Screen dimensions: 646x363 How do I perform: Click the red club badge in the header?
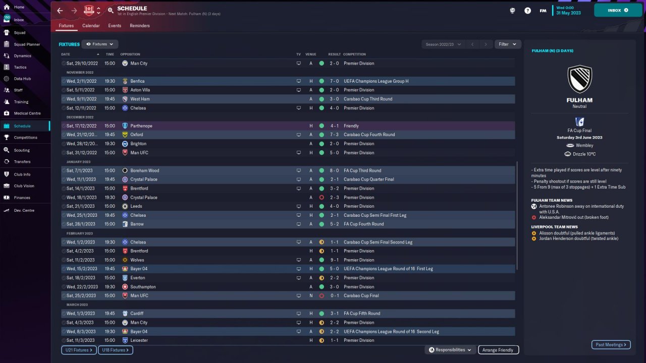pos(89,10)
